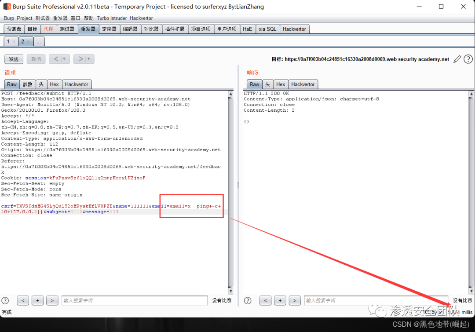This screenshot has height=332, width=475.
Task: Open the 窗口 menu
Action: pyautogui.click(x=76, y=18)
